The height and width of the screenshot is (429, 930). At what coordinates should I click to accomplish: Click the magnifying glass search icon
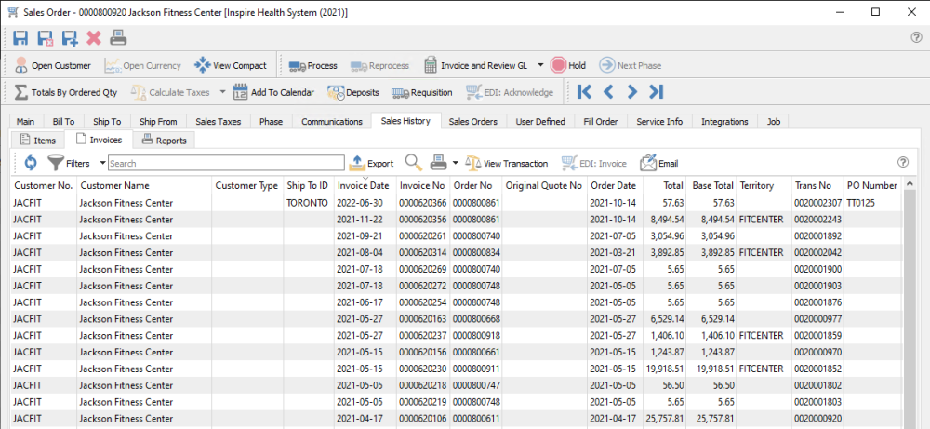coord(413,163)
